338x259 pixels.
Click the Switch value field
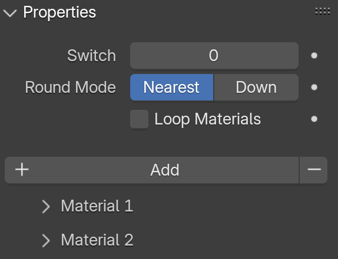pos(214,56)
